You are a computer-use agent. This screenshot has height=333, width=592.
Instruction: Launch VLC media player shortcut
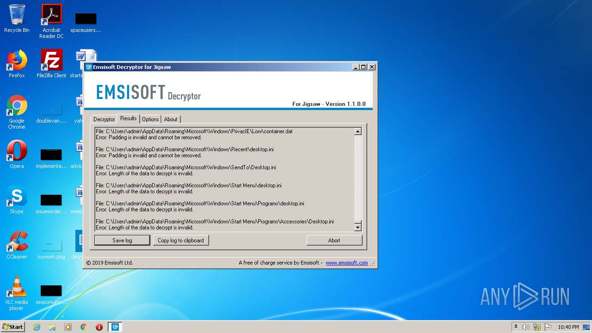[17, 293]
